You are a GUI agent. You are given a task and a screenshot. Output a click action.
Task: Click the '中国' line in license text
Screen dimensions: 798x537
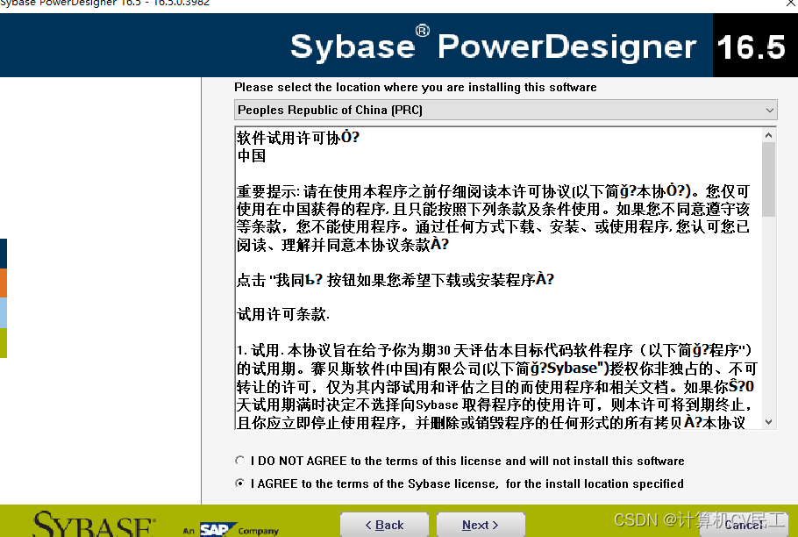[252, 156]
